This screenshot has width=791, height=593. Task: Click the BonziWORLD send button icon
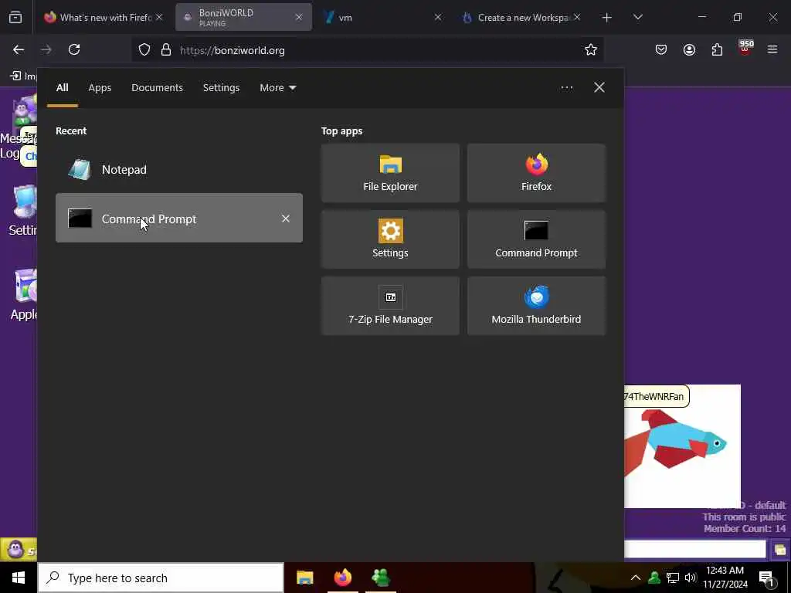(780, 550)
